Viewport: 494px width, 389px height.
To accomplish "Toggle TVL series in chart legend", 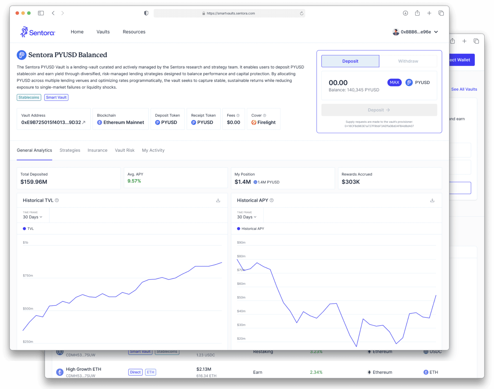I will pyautogui.click(x=28, y=229).
